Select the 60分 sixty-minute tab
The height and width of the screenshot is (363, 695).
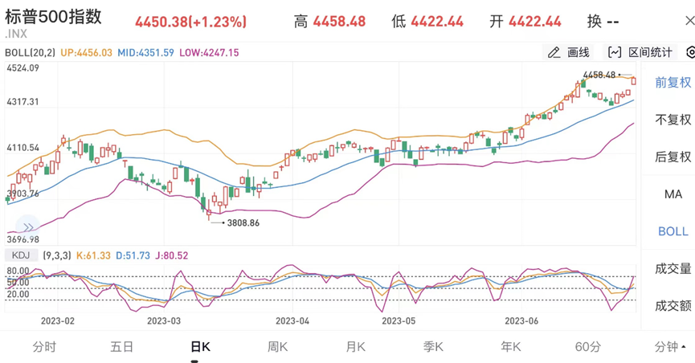coord(588,347)
